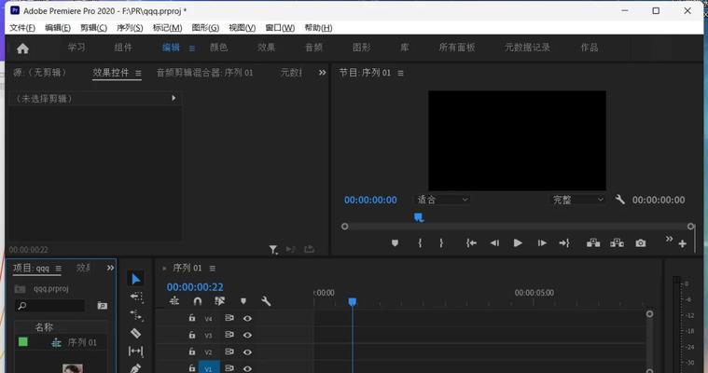Select the Ripple Edit tool

click(136, 315)
